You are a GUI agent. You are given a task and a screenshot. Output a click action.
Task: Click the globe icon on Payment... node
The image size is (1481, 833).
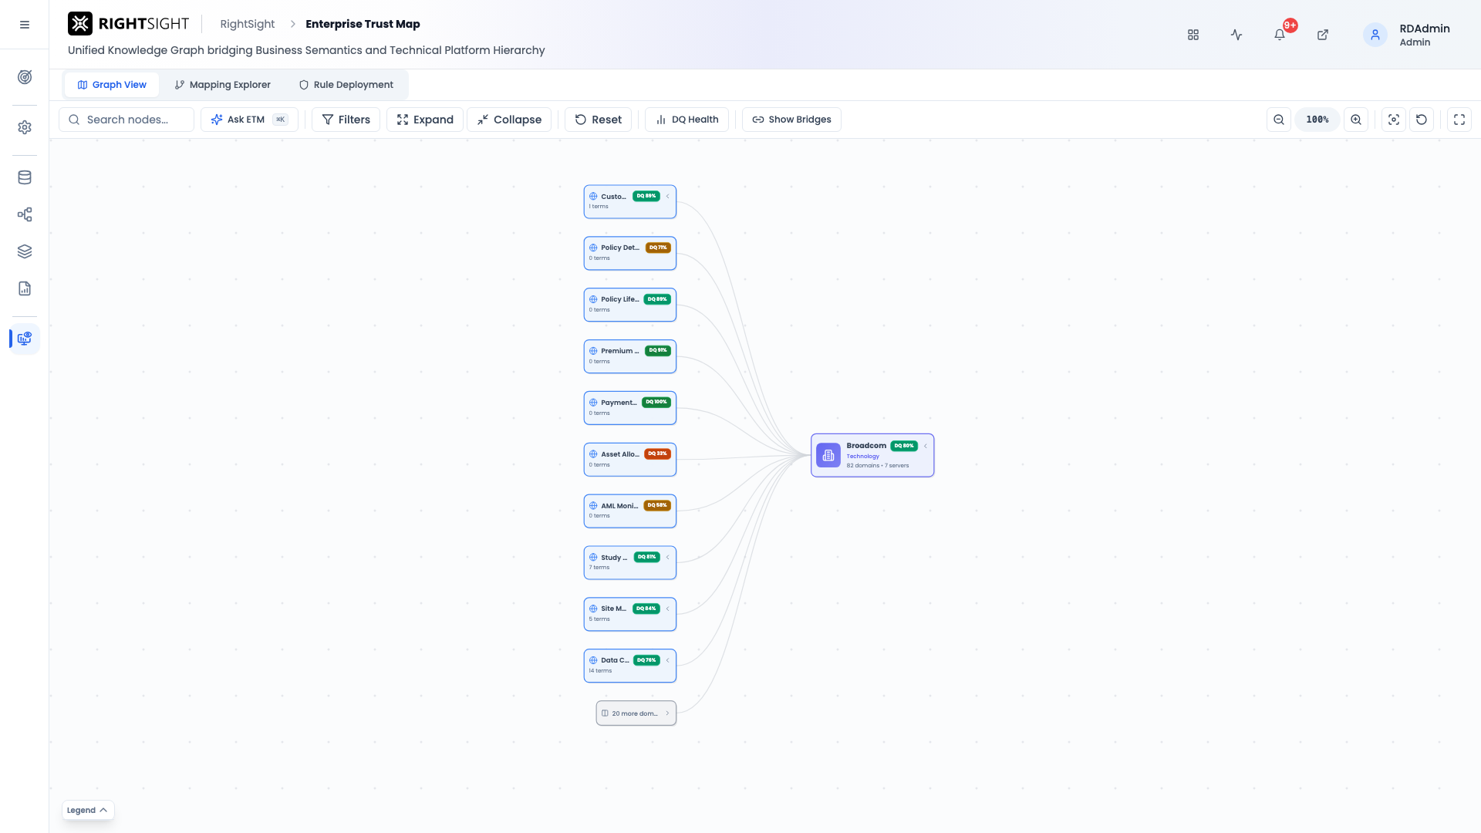pyautogui.click(x=593, y=403)
